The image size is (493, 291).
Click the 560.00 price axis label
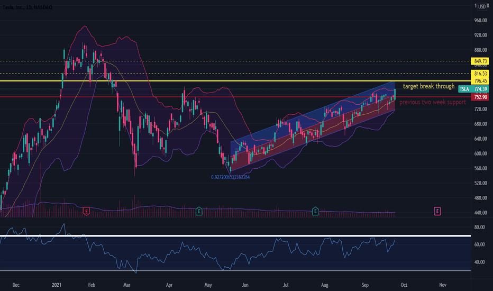pos(480,168)
